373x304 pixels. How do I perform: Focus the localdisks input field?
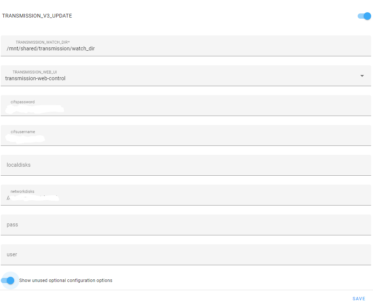pos(150,165)
